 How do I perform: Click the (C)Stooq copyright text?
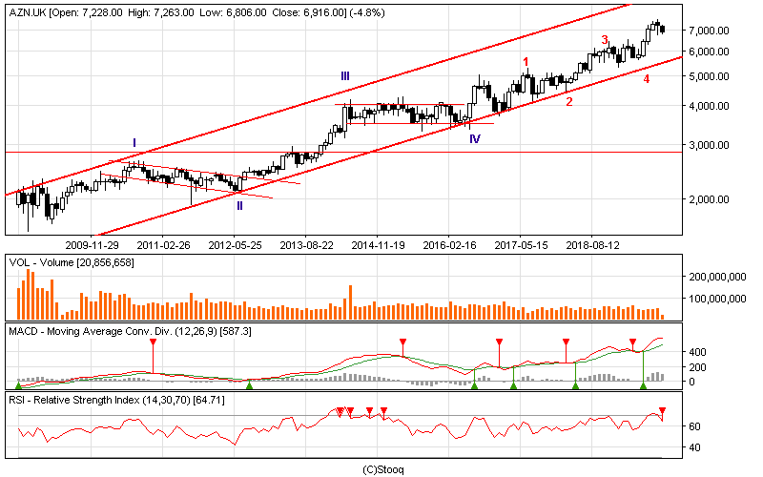point(383,469)
